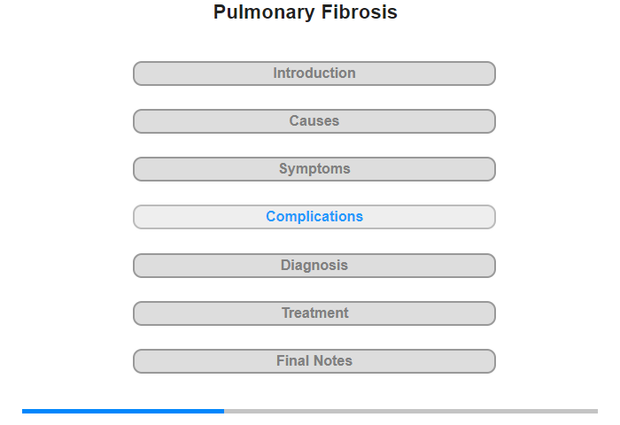Image resolution: width=620 pixels, height=425 pixels.
Task: Select the Final Notes menu entry
Action: click(314, 361)
